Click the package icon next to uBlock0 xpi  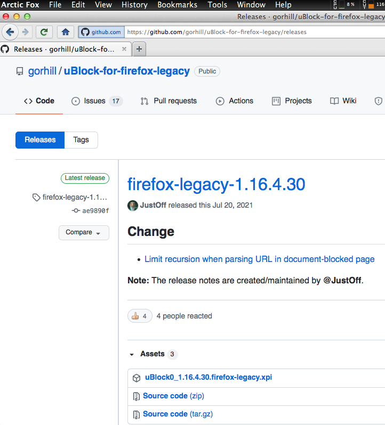(x=137, y=378)
